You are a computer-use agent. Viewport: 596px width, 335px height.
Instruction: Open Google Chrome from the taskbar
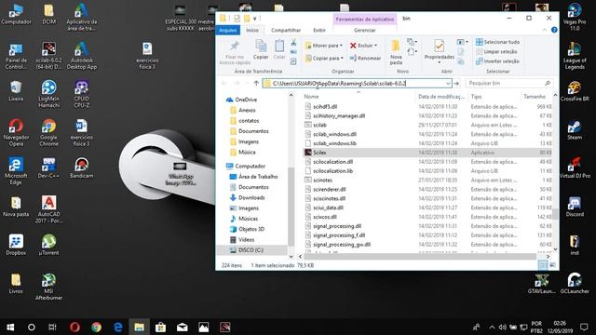pos(96,327)
